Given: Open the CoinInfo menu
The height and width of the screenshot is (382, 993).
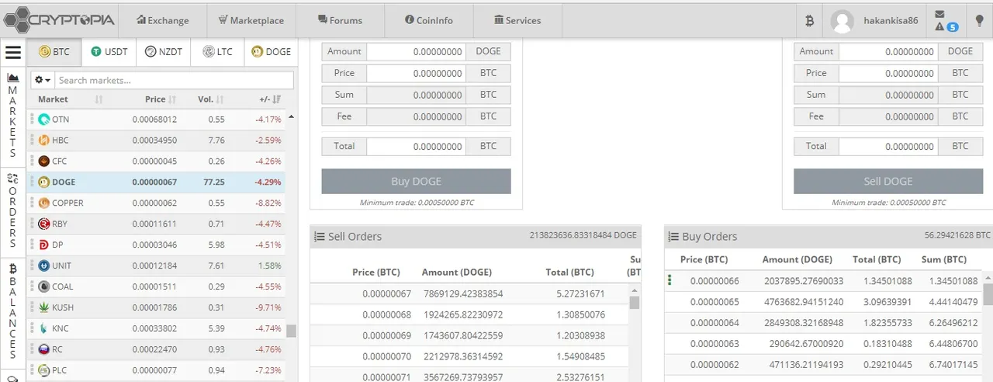Looking at the screenshot, I should 429,20.
